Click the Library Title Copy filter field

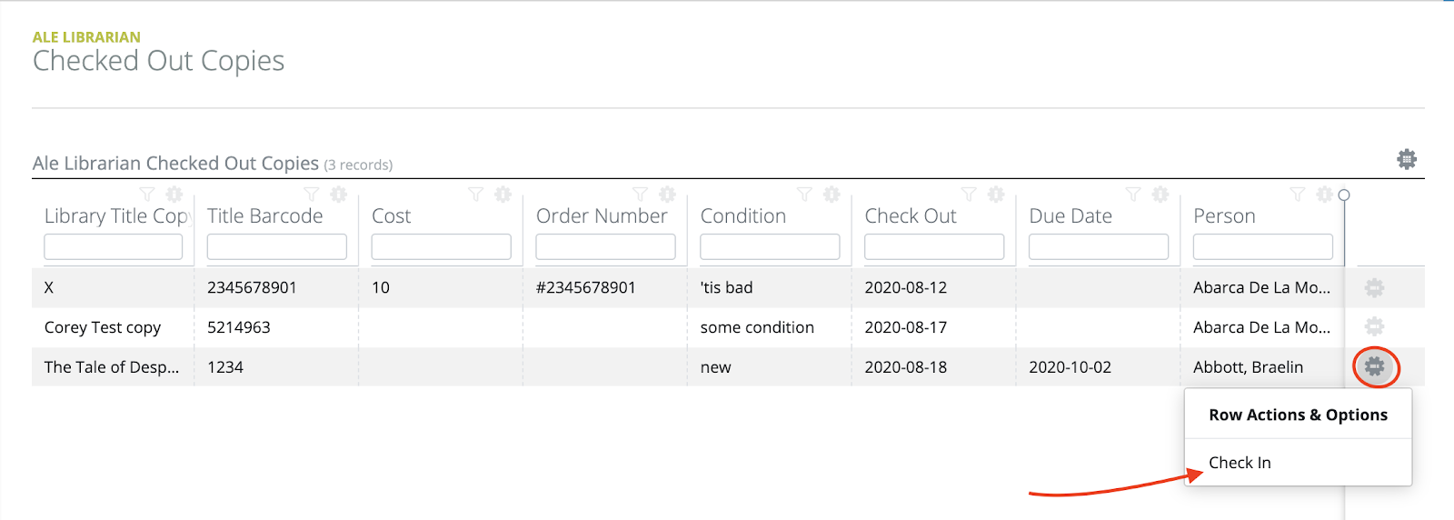coord(114,246)
